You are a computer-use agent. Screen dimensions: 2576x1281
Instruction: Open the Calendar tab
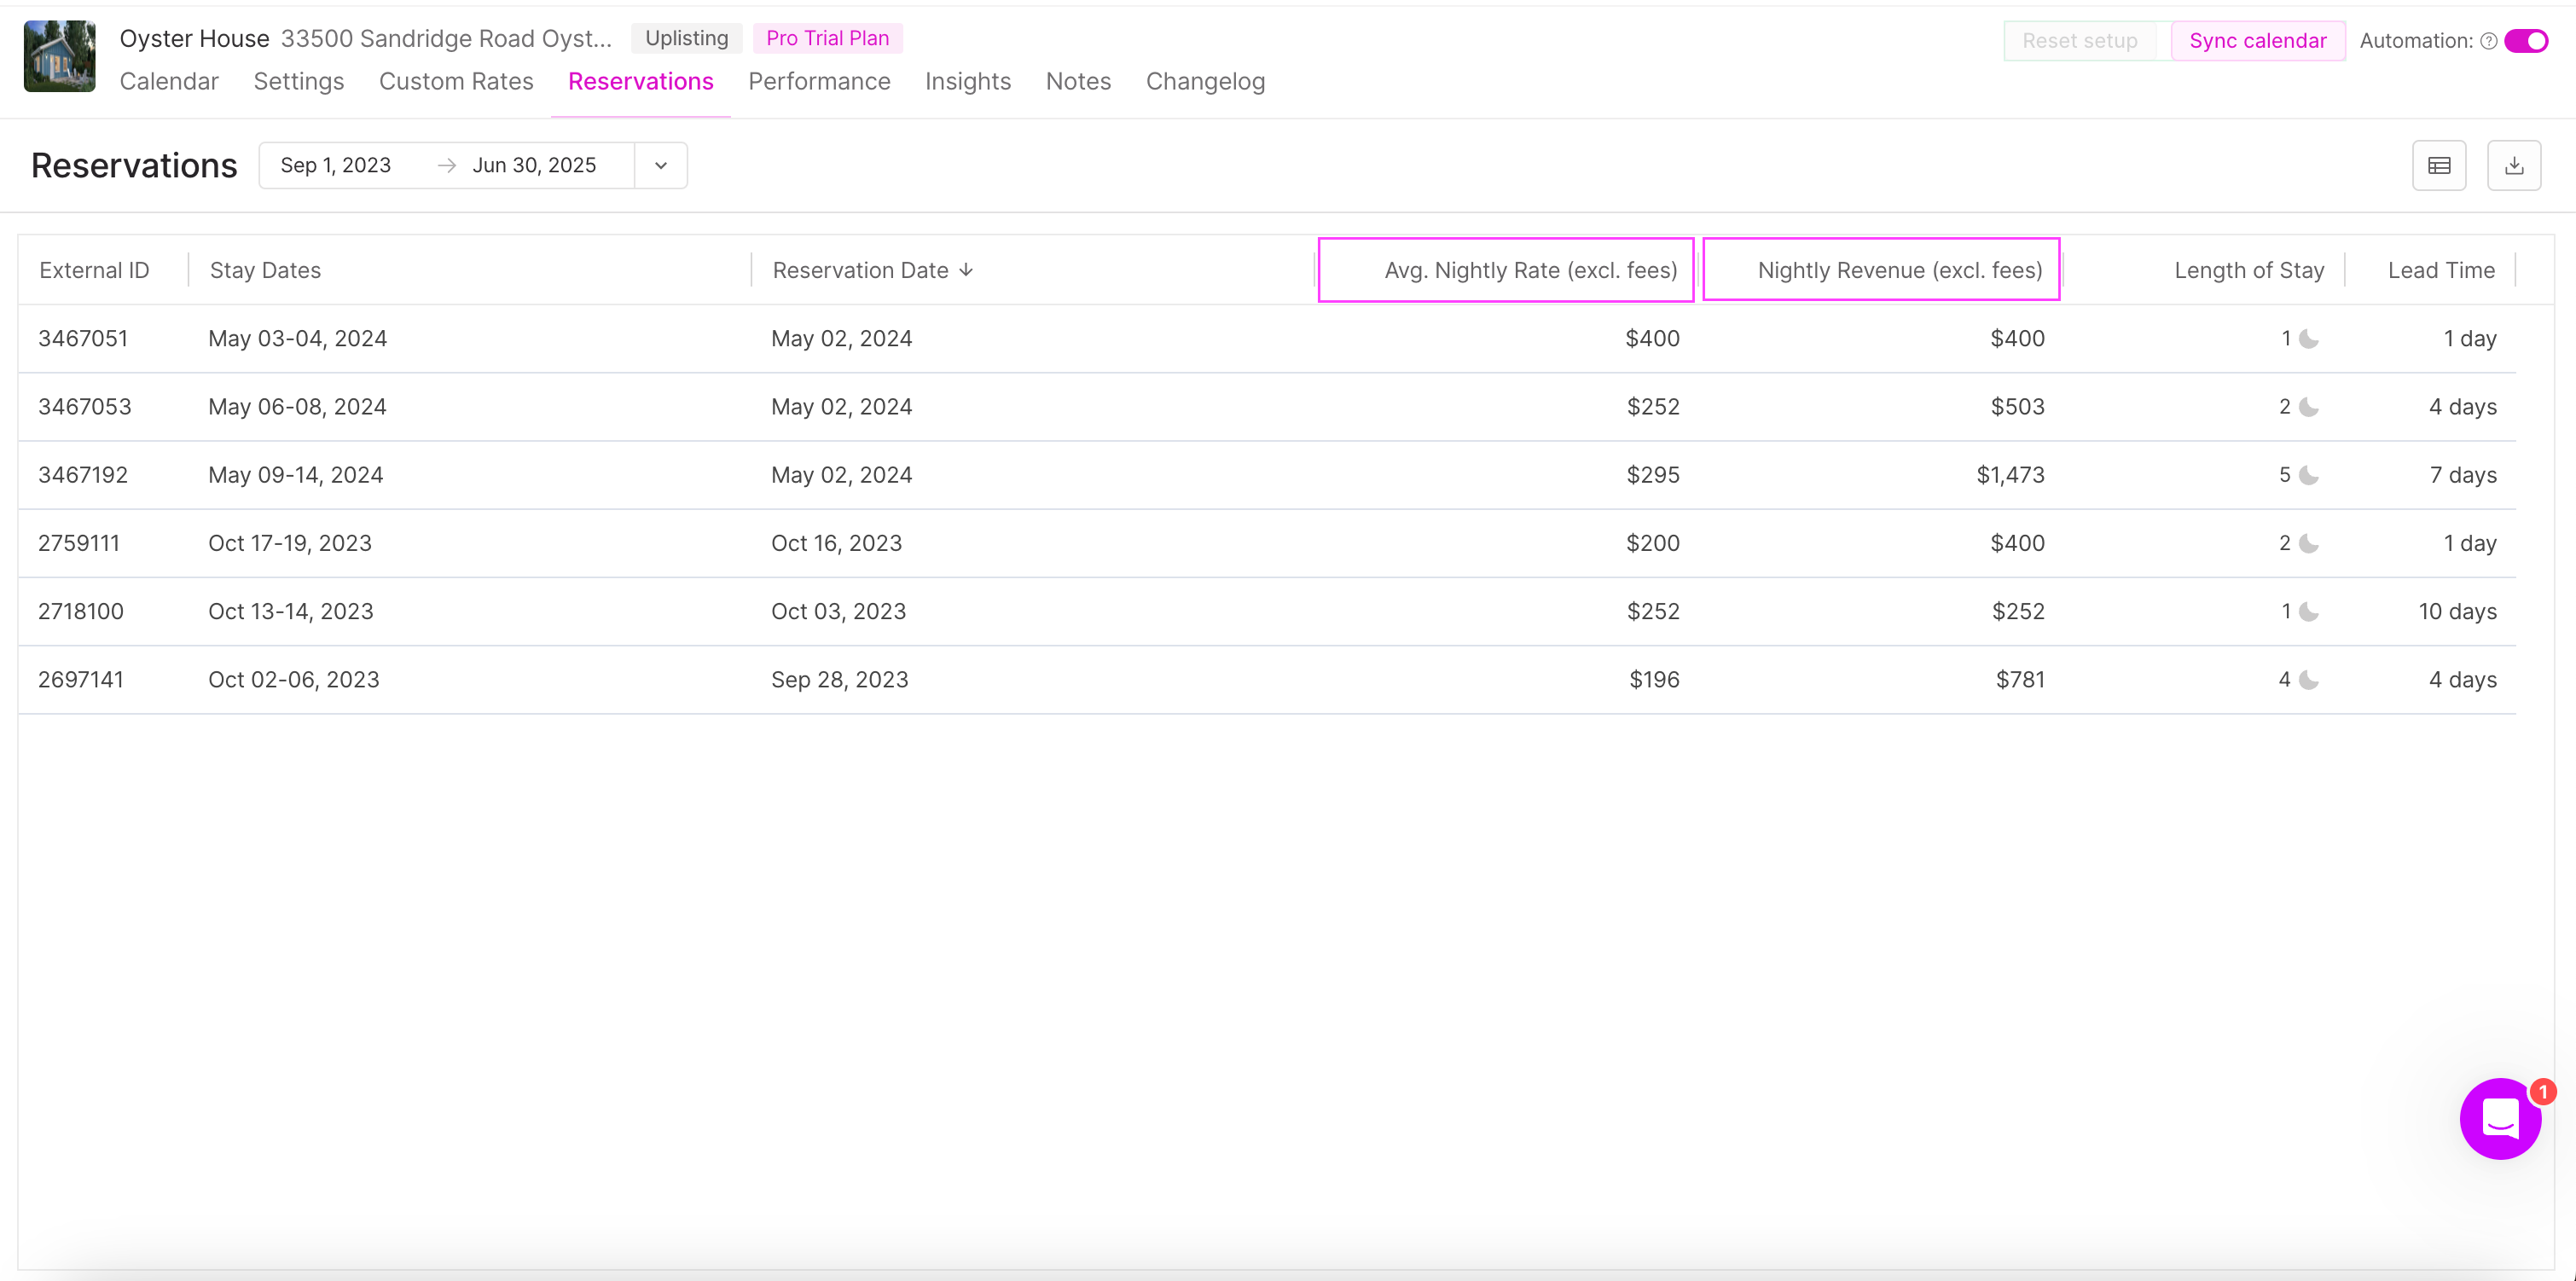(169, 80)
